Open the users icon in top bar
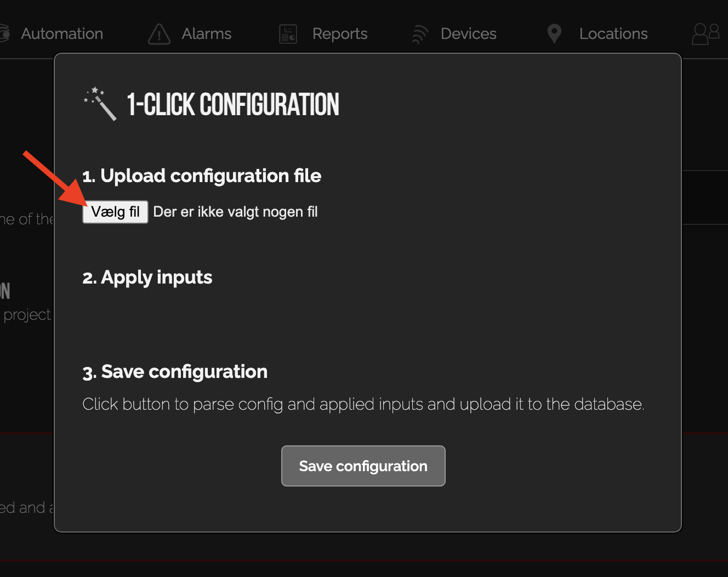 click(706, 33)
